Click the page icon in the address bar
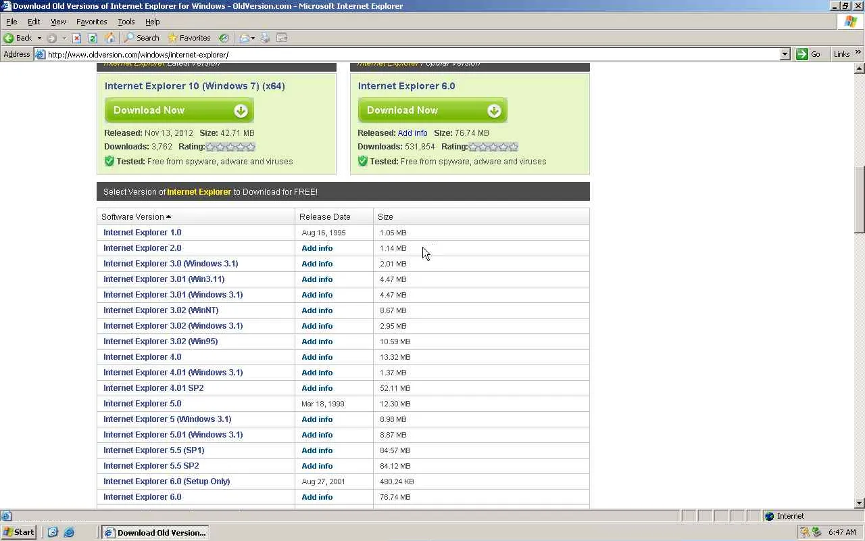Image resolution: width=865 pixels, height=541 pixels. [x=40, y=54]
